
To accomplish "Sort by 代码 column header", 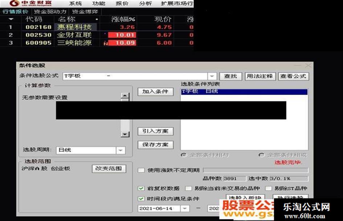I will [34, 19].
